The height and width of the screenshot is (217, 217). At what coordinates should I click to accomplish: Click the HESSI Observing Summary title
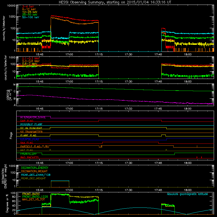115,2
